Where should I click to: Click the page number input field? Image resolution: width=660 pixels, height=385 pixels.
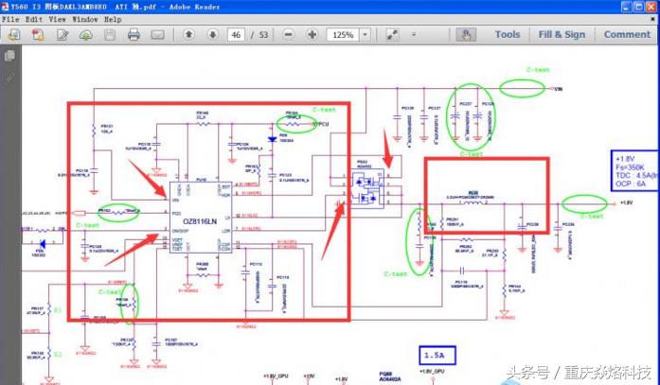click(x=237, y=35)
